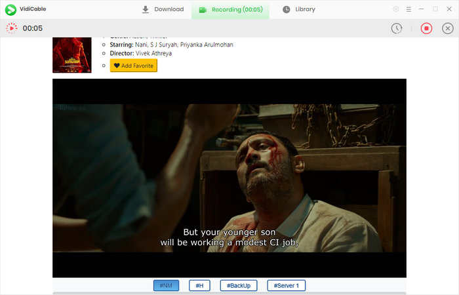459x295 pixels.
Task: Cancel recording with the circled X
Action: tap(448, 28)
